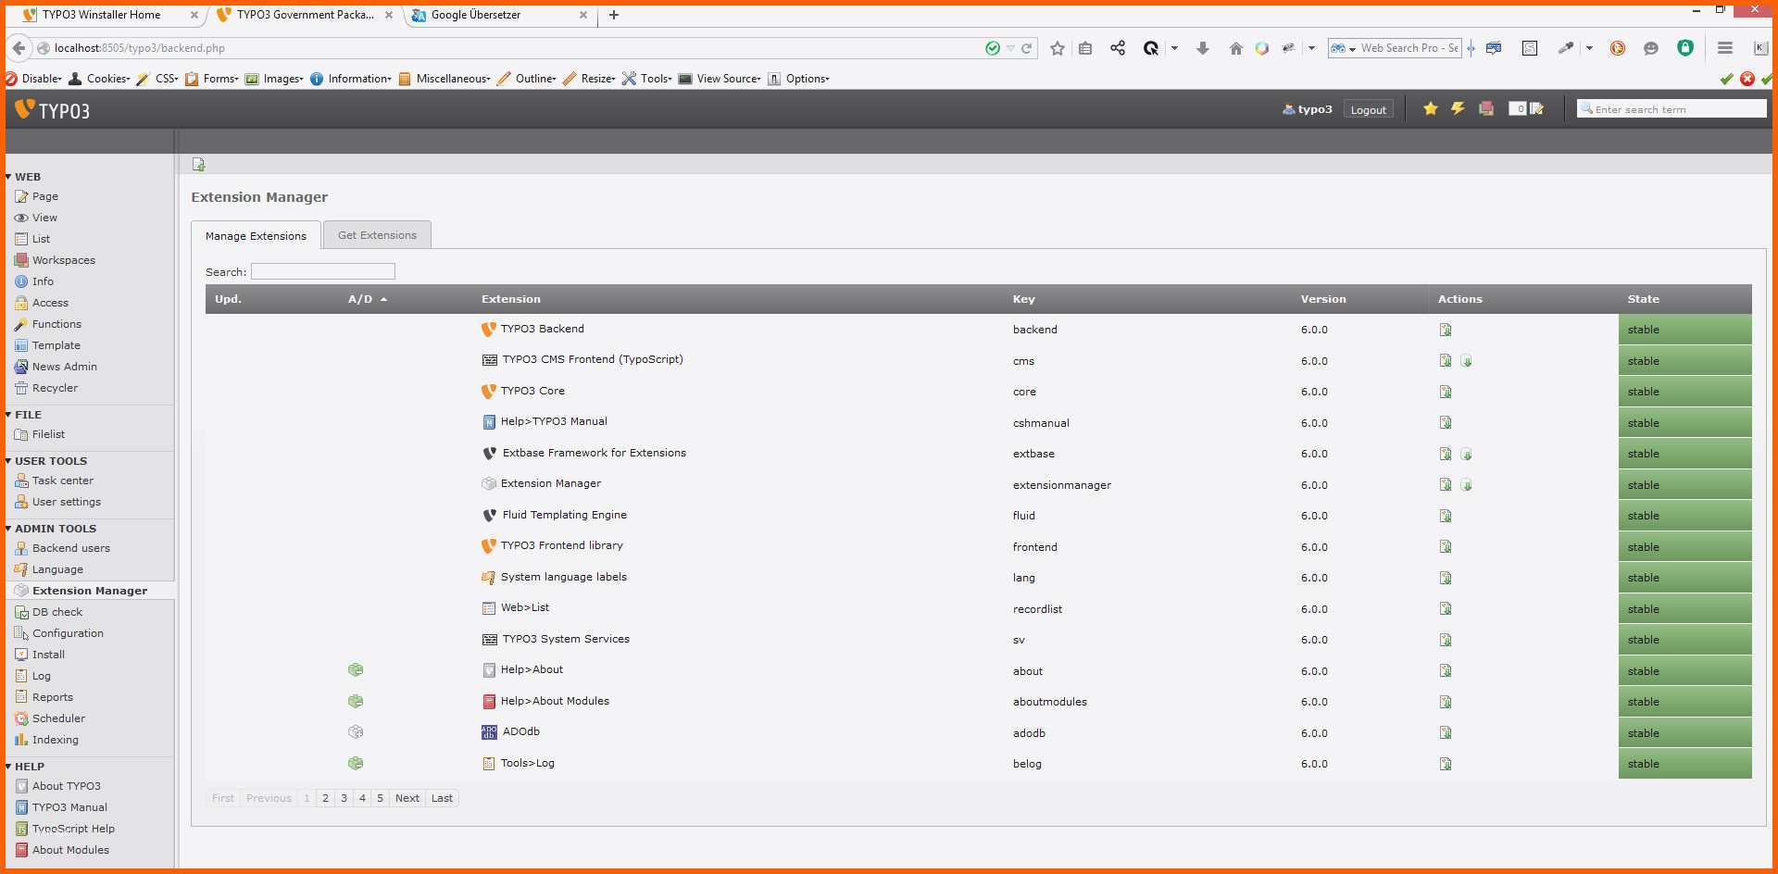Screen dimensions: 1778x874
Task: Switch to the Google Übersetzer browser tab
Action: point(476,15)
